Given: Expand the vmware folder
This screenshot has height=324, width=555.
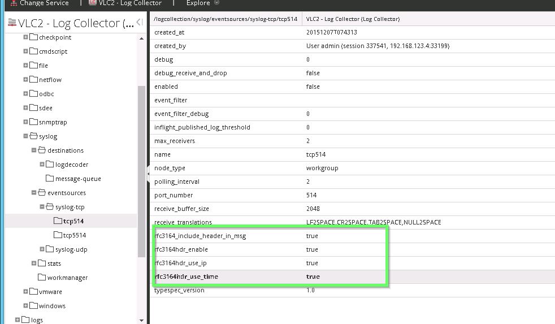Looking at the screenshot, I should pyautogui.click(x=25, y=292).
